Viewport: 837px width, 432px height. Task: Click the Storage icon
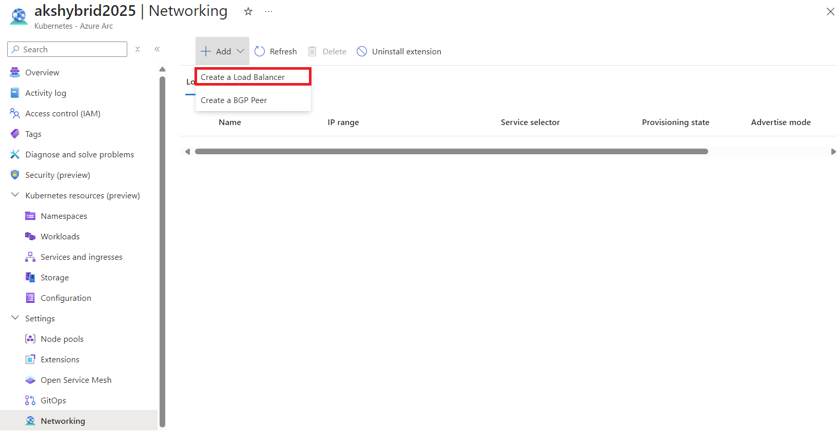[30, 277]
